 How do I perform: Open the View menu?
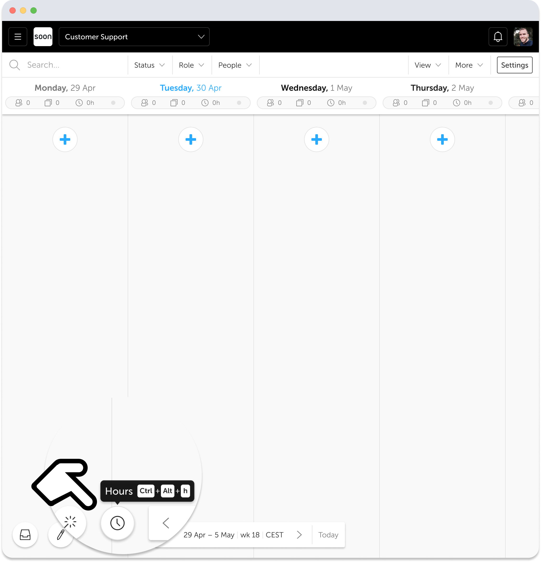[428, 65]
